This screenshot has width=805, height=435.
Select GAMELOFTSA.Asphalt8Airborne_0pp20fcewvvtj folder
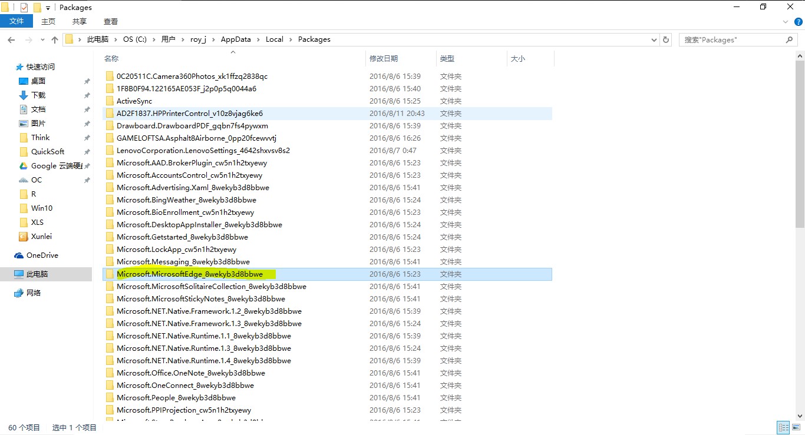[328, 138]
